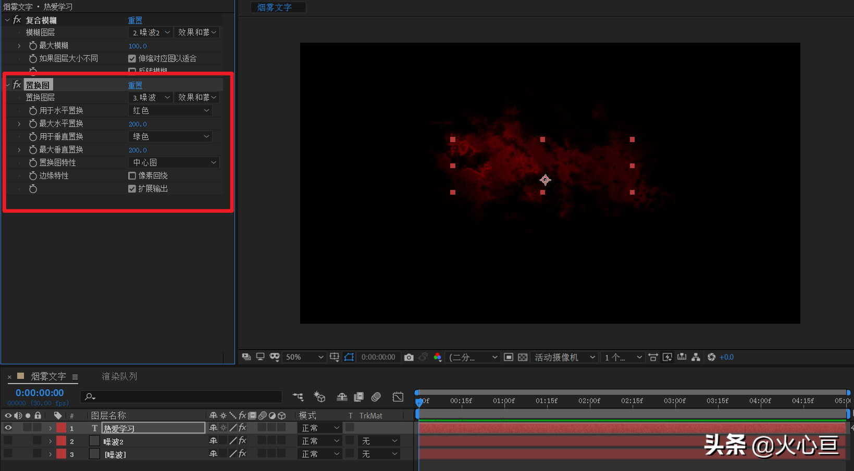The height and width of the screenshot is (471, 854).
Task: Click the anchor point crosshair in viewer
Action: pyautogui.click(x=545, y=180)
